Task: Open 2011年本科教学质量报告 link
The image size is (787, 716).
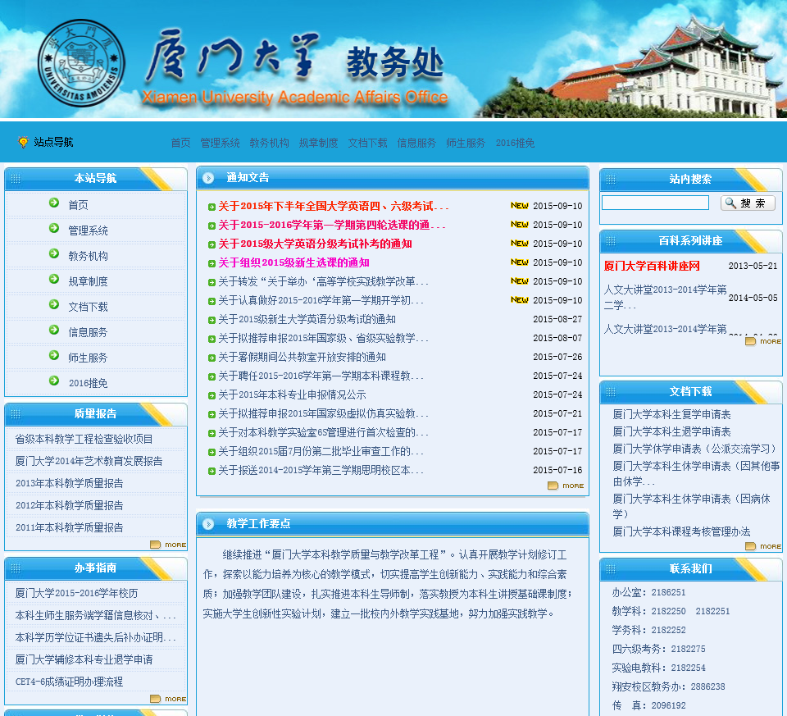Action: click(69, 527)
